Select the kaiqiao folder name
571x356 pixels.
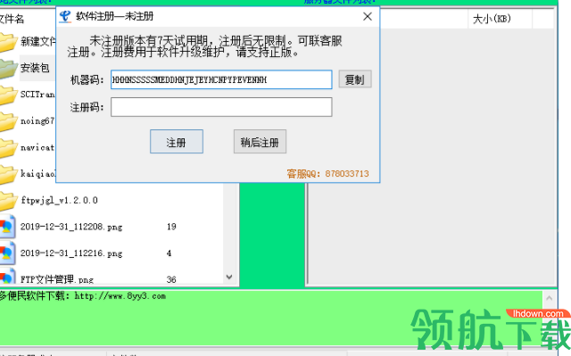pos(37,174)
